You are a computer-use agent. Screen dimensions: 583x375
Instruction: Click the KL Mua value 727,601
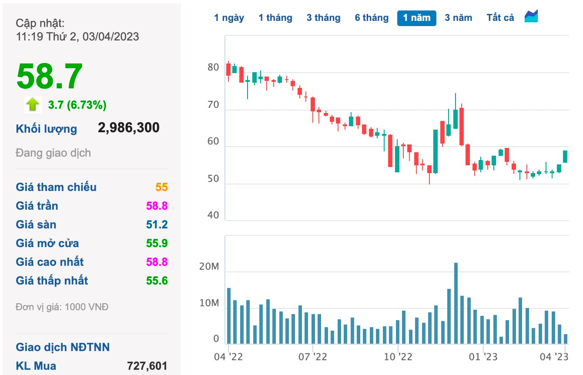click(147, 366)
